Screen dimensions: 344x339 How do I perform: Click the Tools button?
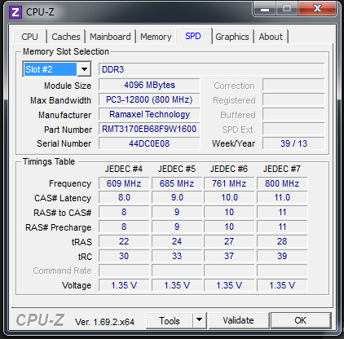170,320
